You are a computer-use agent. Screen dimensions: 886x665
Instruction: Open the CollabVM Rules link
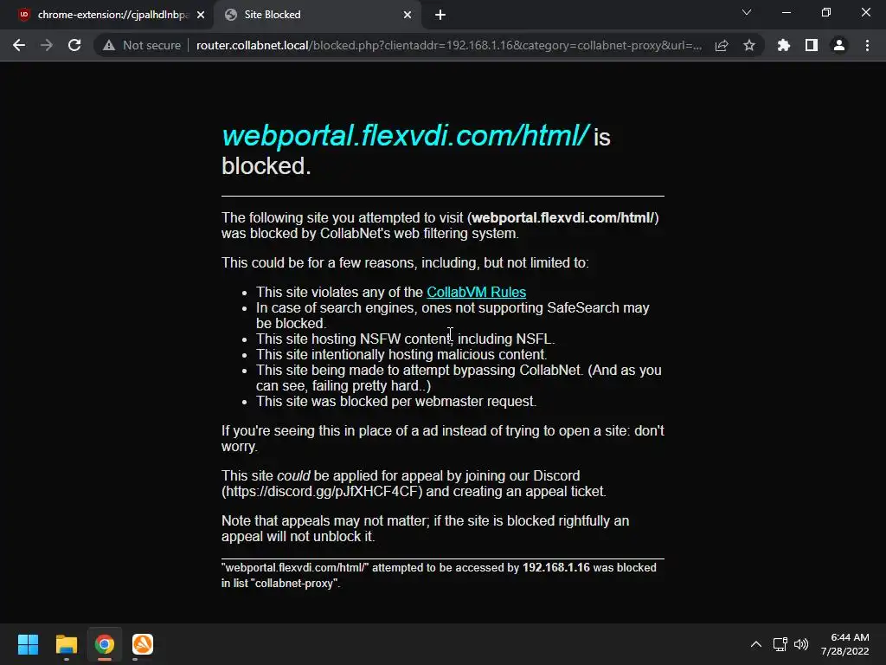477,293
